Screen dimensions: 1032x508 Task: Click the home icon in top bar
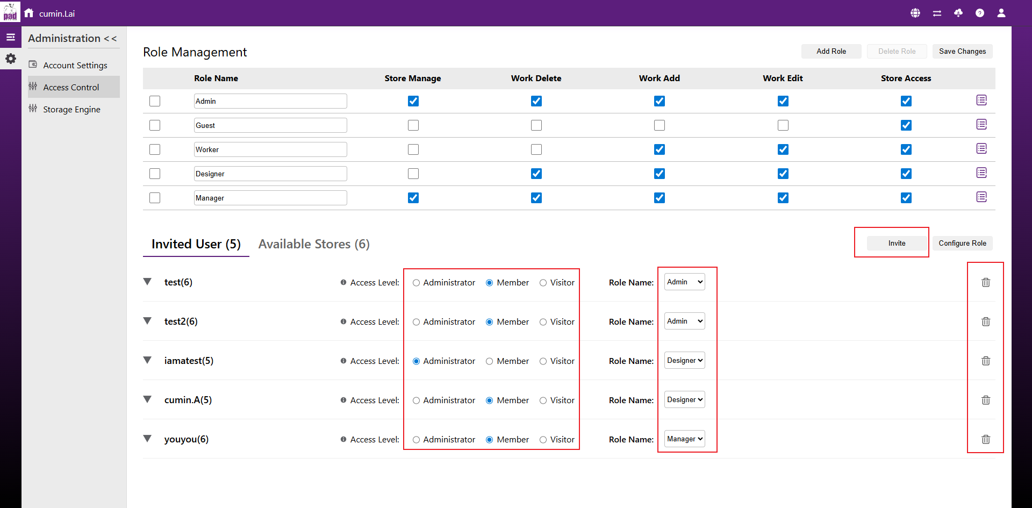pyautogui.click(x=29, y=13)
